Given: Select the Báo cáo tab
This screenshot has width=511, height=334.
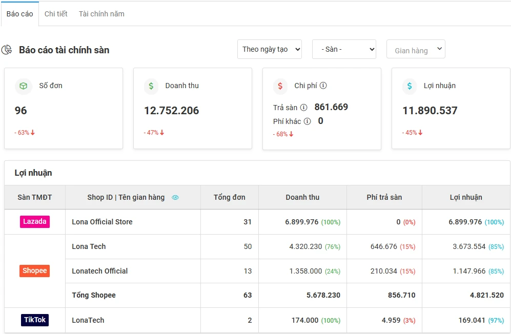Looking at the screenshot, I should [19, 14].
